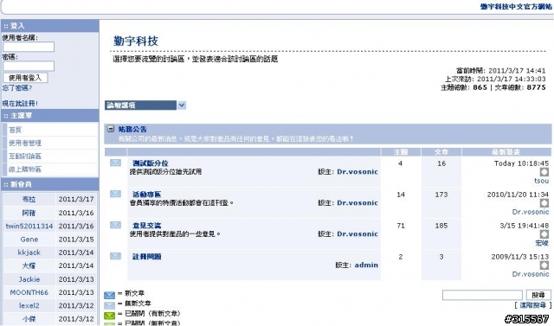Image resolution: width=554 pixels, height=326 pixels.
Task: Open the 站務公告 category link
Action: point(132,129)
